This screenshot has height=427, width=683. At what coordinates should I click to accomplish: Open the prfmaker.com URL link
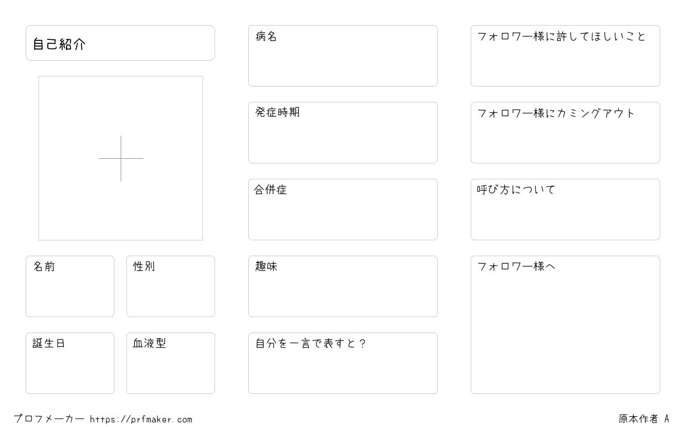click(x=141, y=420)
